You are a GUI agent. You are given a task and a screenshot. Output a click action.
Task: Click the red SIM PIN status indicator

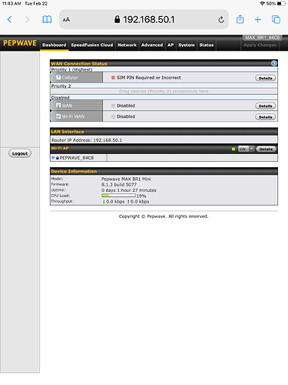pyautogui.click(x=113, y=78)
